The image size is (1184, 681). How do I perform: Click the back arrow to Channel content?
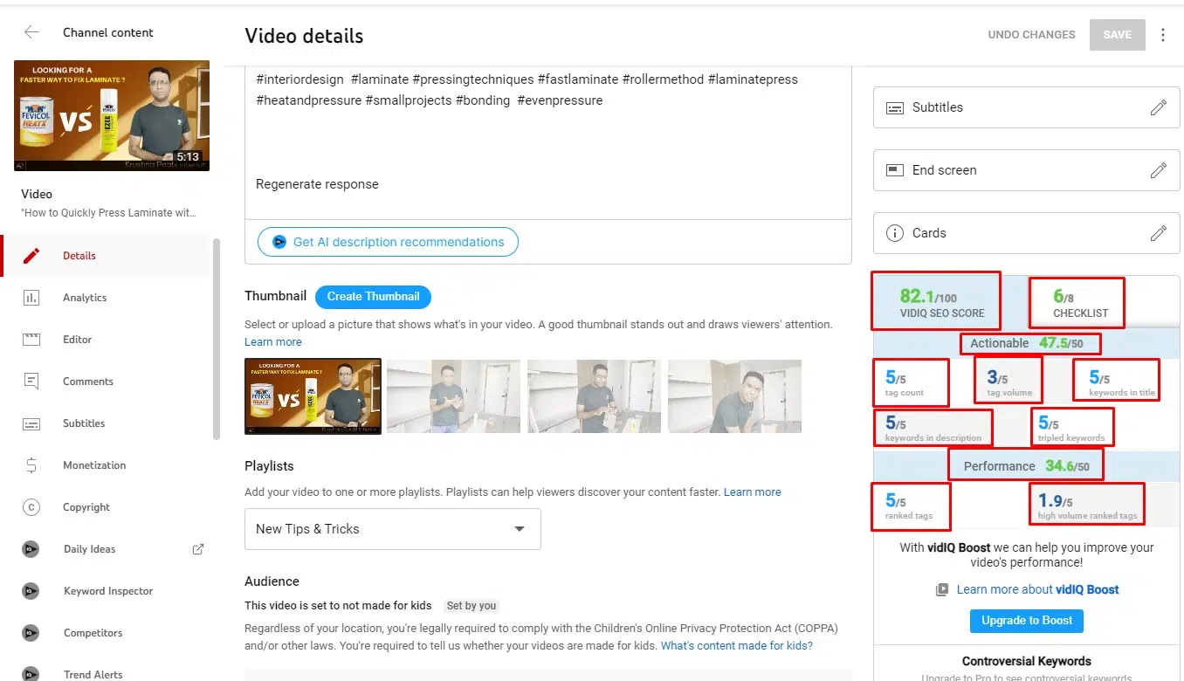coord(31,32)
